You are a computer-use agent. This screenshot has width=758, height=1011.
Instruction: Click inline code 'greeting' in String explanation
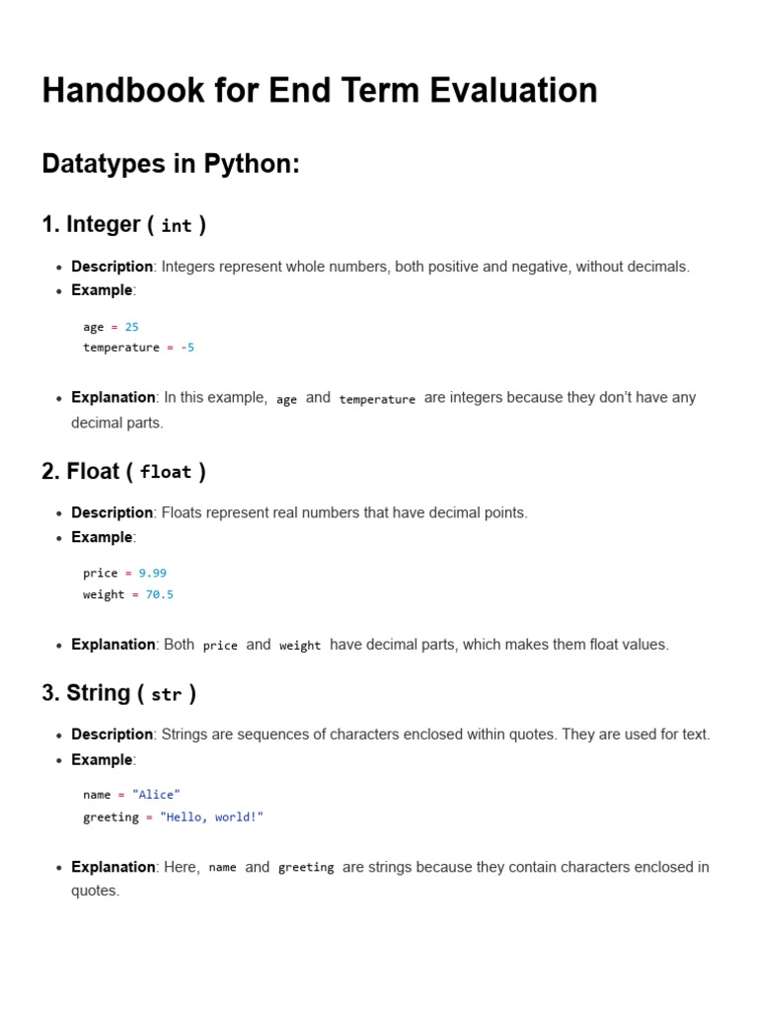306,868
